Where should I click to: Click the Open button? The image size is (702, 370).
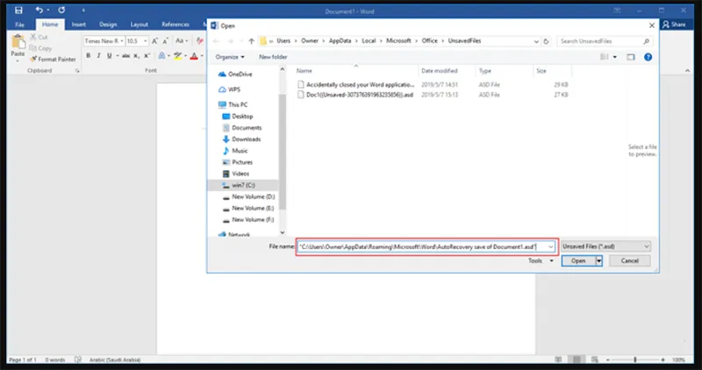578,260
